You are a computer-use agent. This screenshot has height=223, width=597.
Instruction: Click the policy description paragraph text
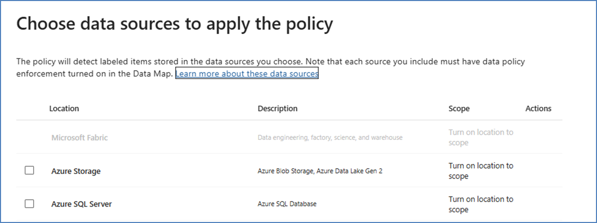(270, 62)
